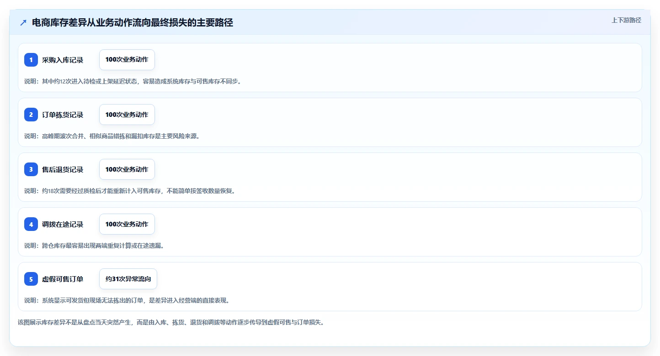This screenshot has height=356, width=660.
Task: Click the note about 跨仓库存重复计算
Action: pyautogui.click(x=94, y=246)
